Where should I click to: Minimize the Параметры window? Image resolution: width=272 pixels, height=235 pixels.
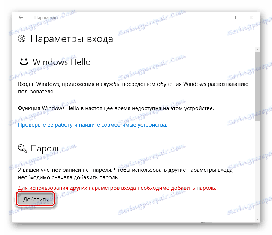pos(217,18)
